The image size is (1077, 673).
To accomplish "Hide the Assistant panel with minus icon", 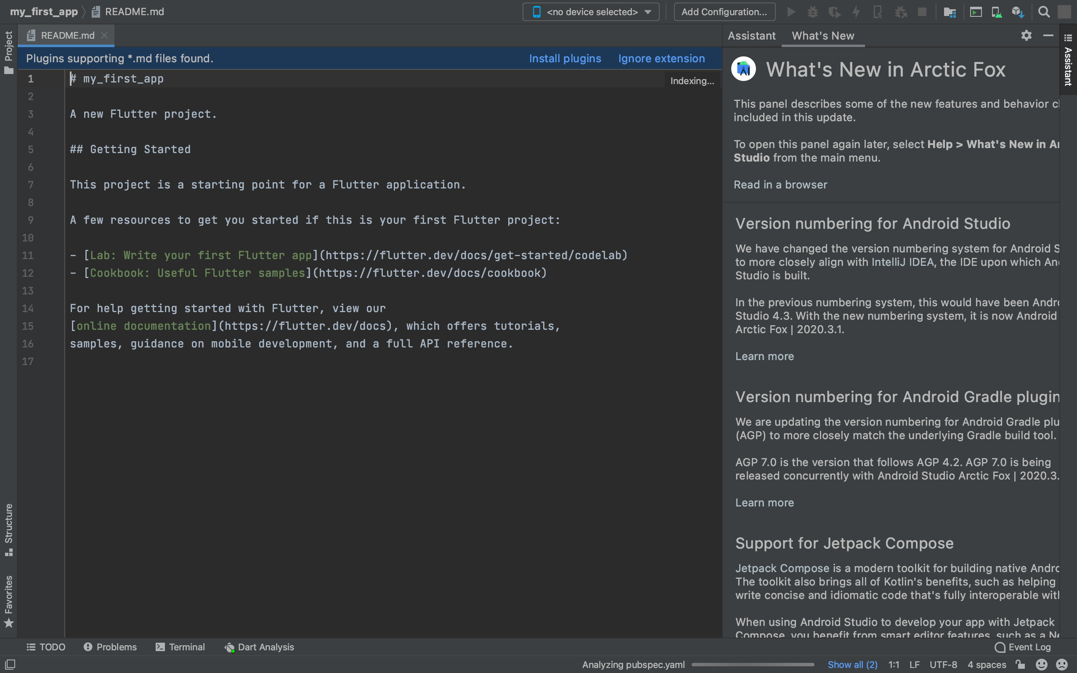I will point(1048,35).
